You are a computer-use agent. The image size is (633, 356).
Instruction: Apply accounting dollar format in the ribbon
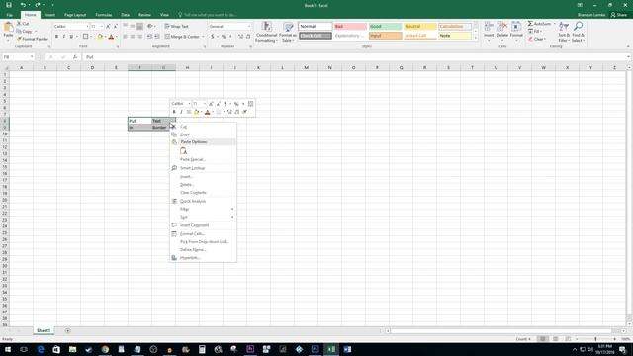(213, 37)
